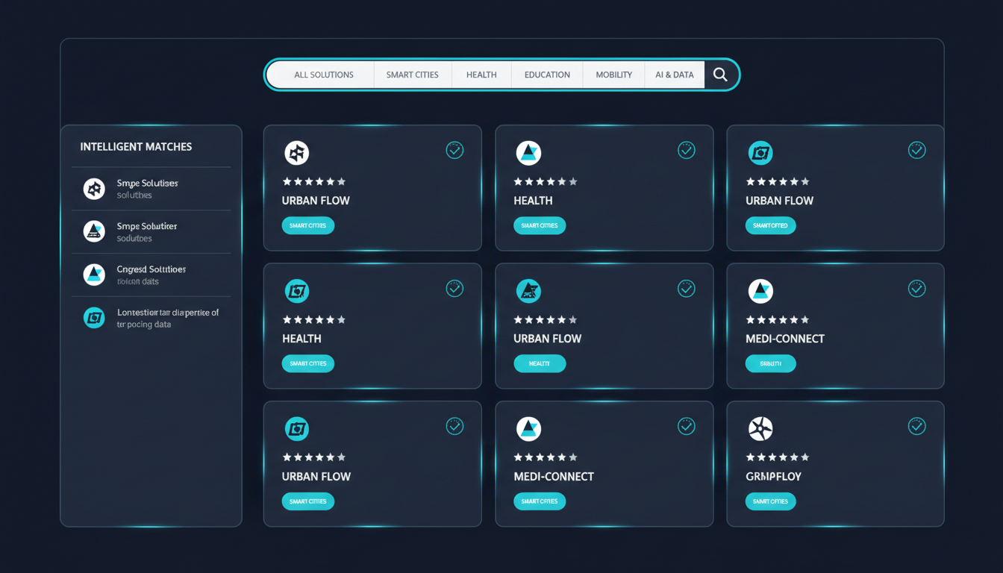This screenshot has width=1003, height=573.
Task: Open the HEALTH filter tab
Action: (481, 75)
